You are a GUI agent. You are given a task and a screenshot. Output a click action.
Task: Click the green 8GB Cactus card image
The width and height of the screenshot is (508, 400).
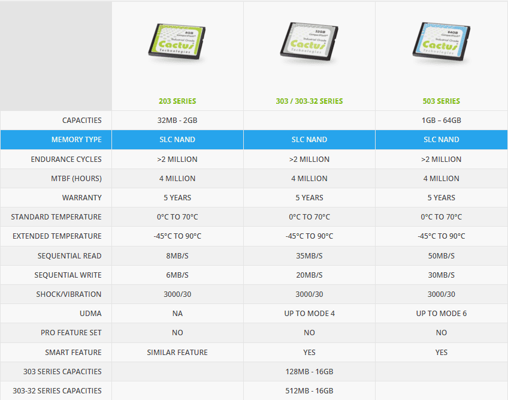(x=177, y=41)
